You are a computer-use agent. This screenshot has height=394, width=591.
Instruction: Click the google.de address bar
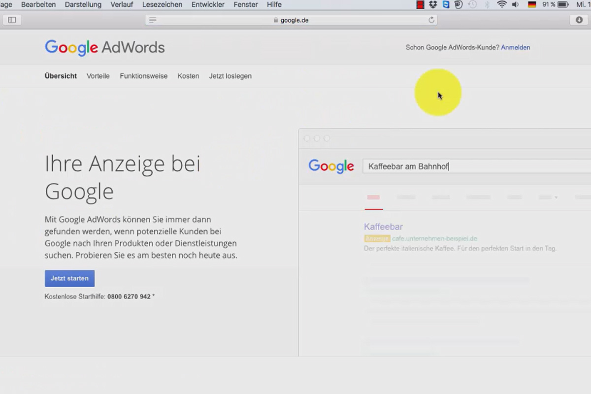291,20
